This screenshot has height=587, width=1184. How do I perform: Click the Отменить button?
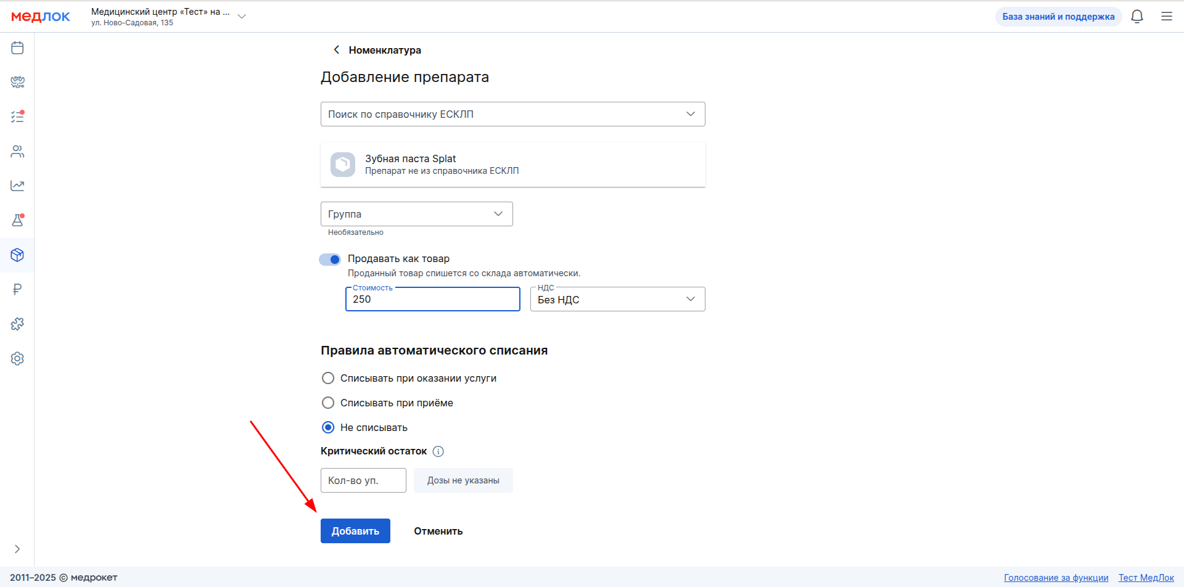coord(438,531)
